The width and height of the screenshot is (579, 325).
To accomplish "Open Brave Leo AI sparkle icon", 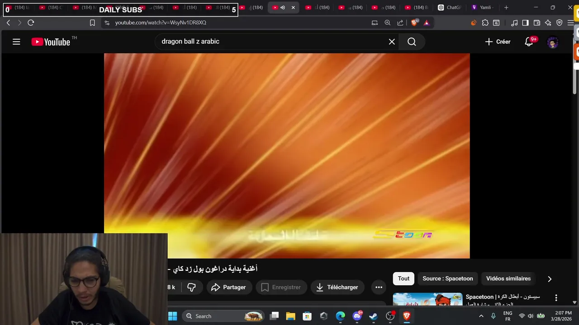I will 548,23.
